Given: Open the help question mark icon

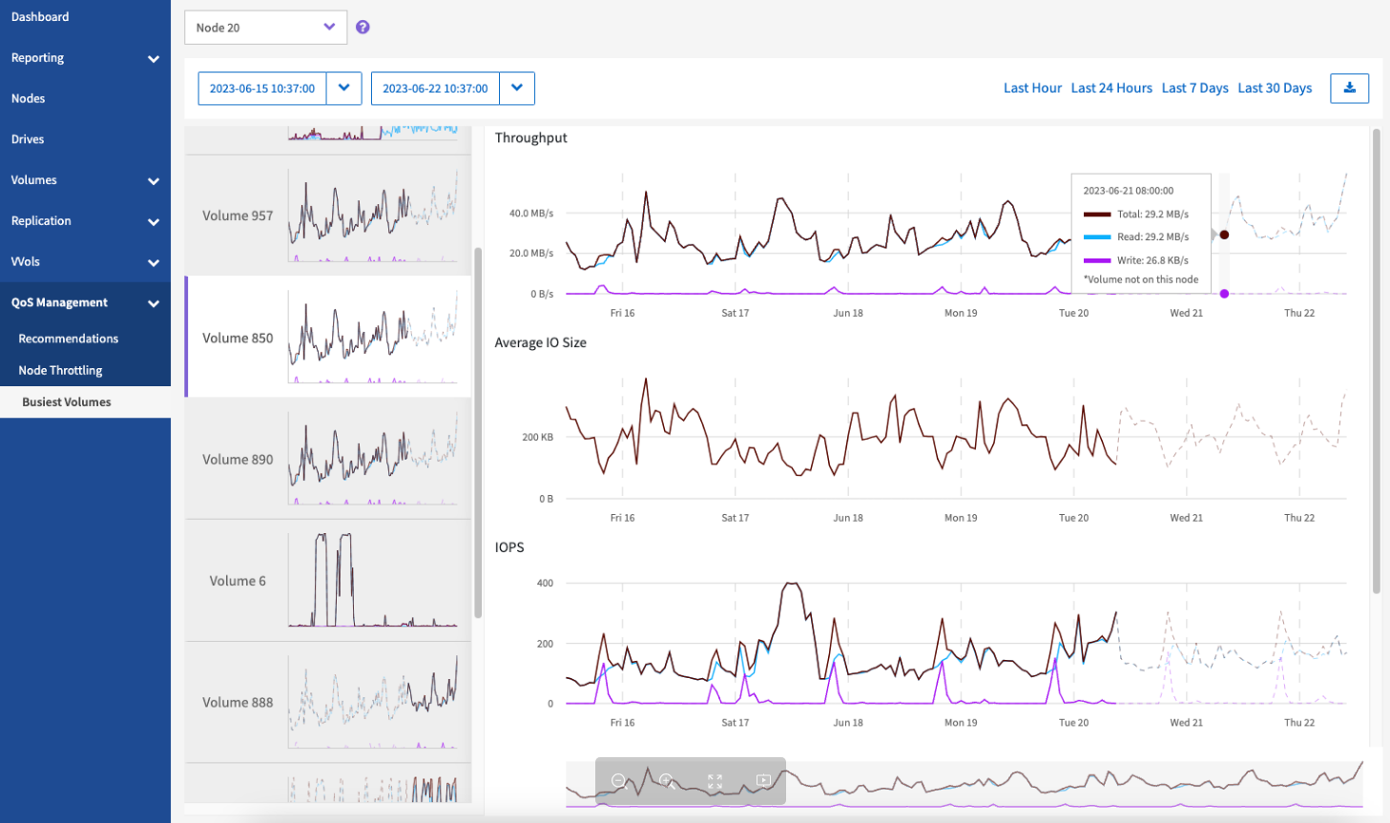Looking at the screenshot, I should (x=363, y=28).
